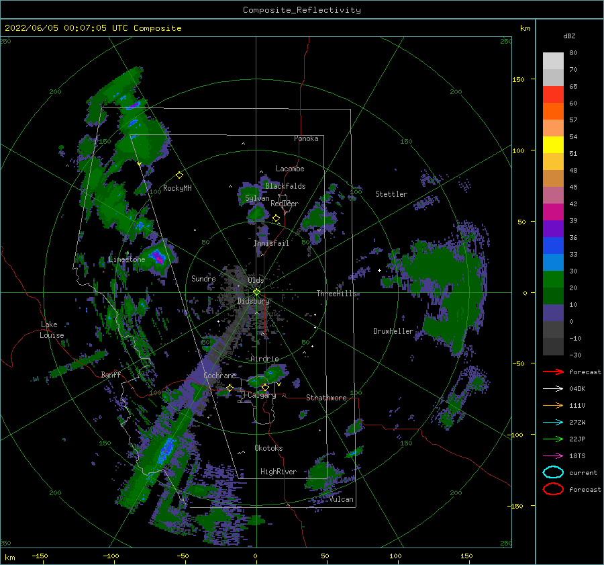Viewport: 604px width, 565px height.
Task: Click the cyan current ellipse symbol
Action: (553, 472)
